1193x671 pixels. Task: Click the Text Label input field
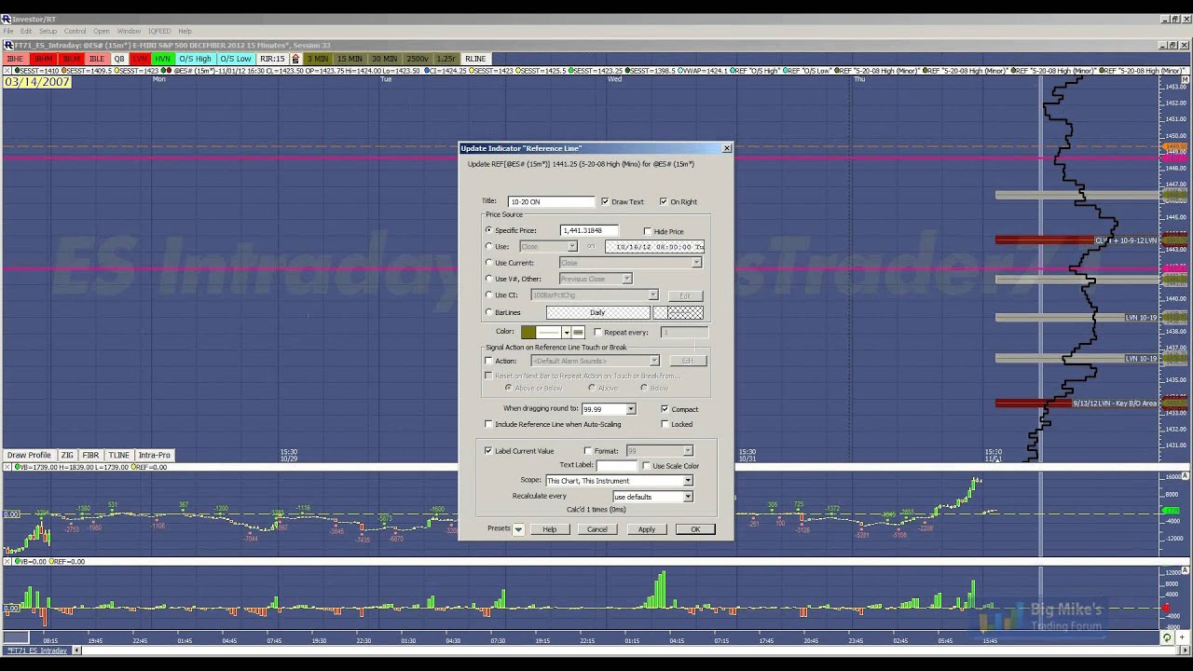tap(616, 466)
